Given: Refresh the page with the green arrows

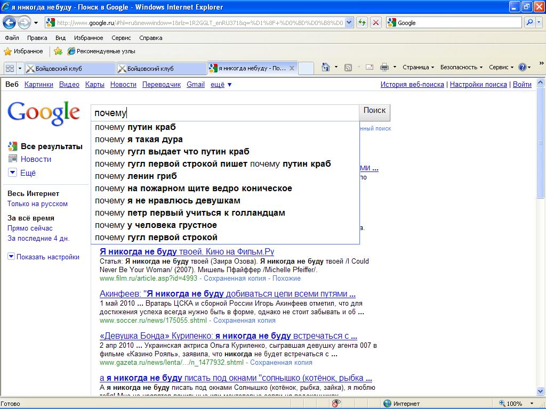Looking at the screenshot, I should tap(362, 23).
